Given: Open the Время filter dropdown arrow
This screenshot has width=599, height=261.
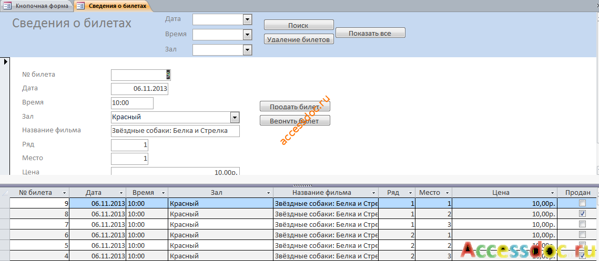Looking at the screenshot, I should point(247,35).
